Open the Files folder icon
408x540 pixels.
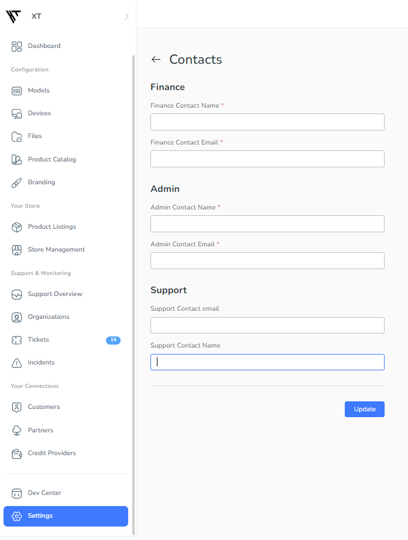coord(16,136)
